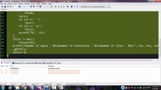Click the code 'printf("%c", ch);' on line 26
161x90 pixels.
32,33
